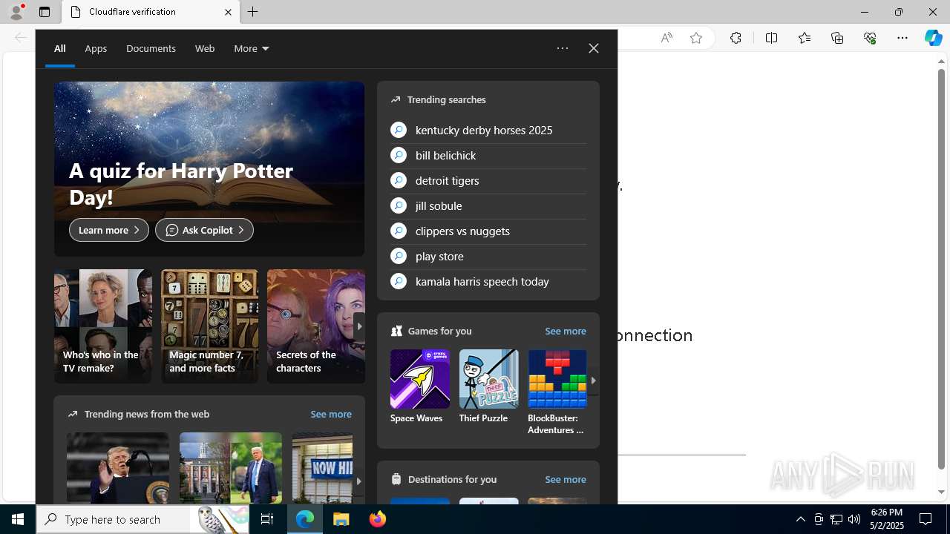Switch to the All search tab
The height and width of the screenshot is (534, 950).
pyautogui.click(x=59, y=49)
